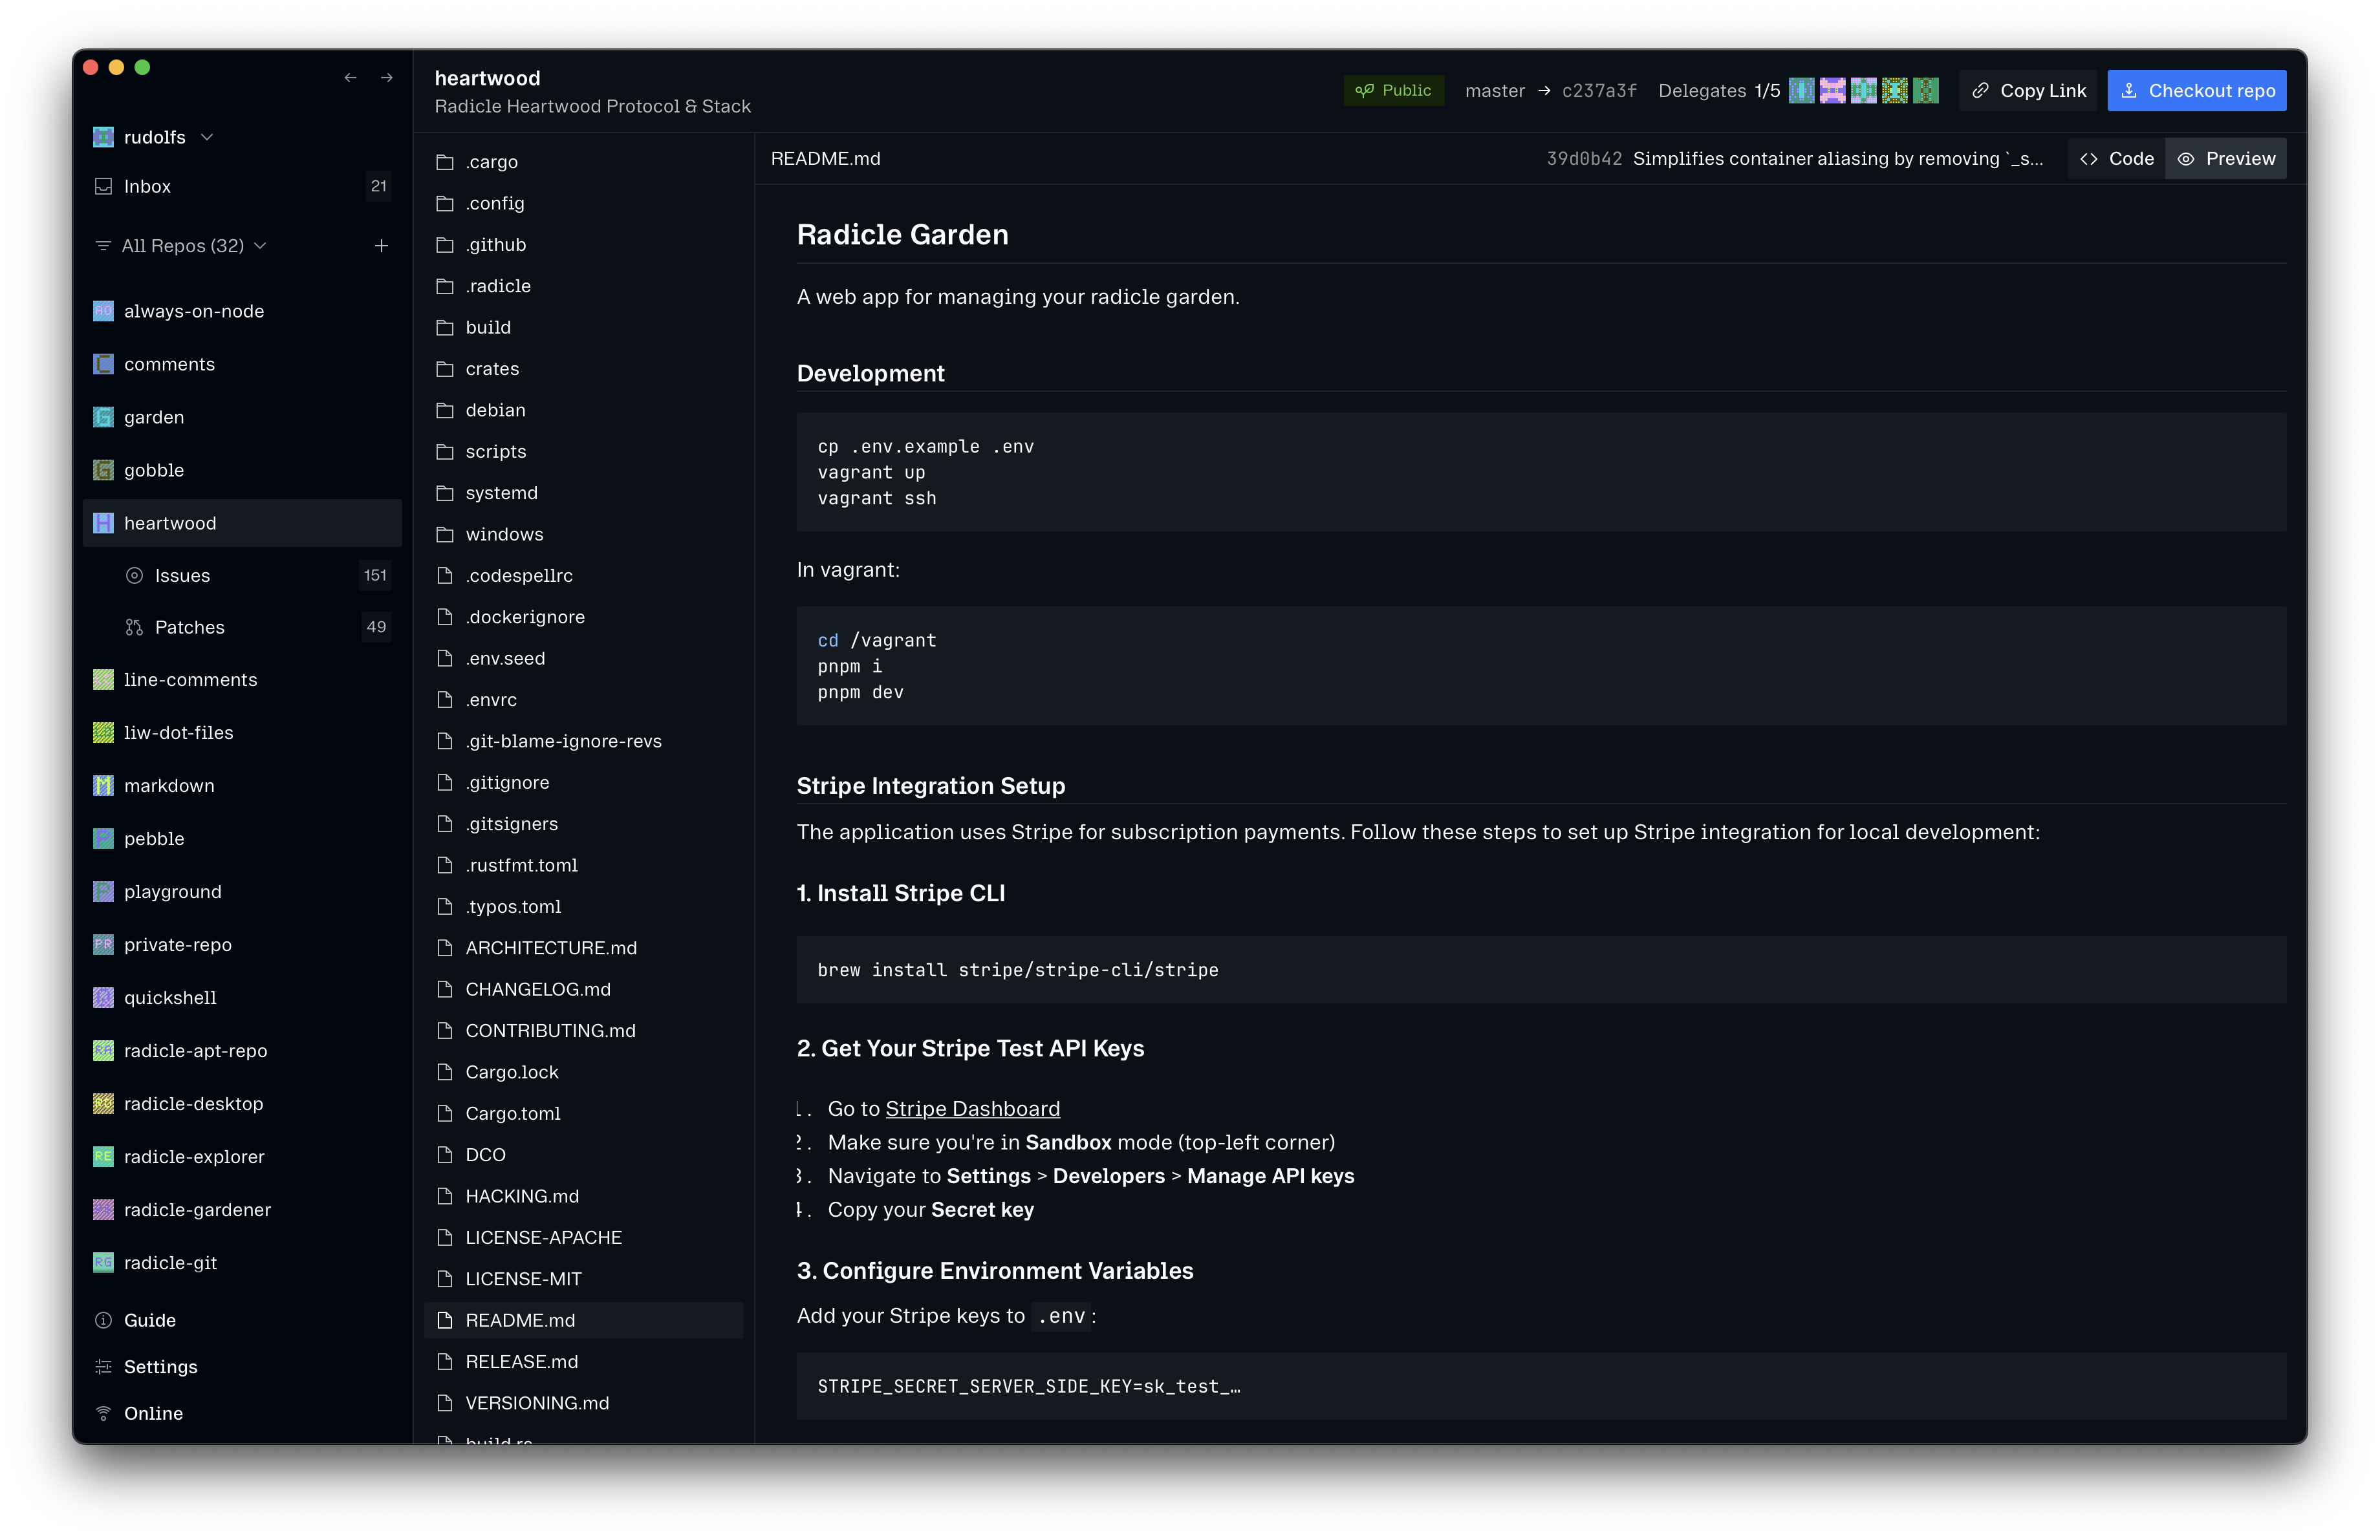This screenshot has height=1540, width=2380.
Task: Switch to Preview view
Action: pos(2226,159)
